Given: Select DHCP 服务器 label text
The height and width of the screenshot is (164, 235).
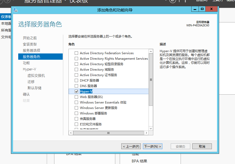Looking at the screenshot, I should tap(89, 81).
